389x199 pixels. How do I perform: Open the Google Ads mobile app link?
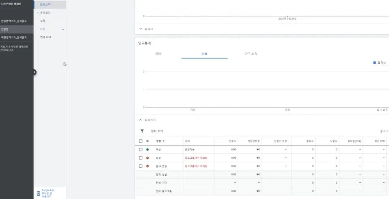point(48,194)
